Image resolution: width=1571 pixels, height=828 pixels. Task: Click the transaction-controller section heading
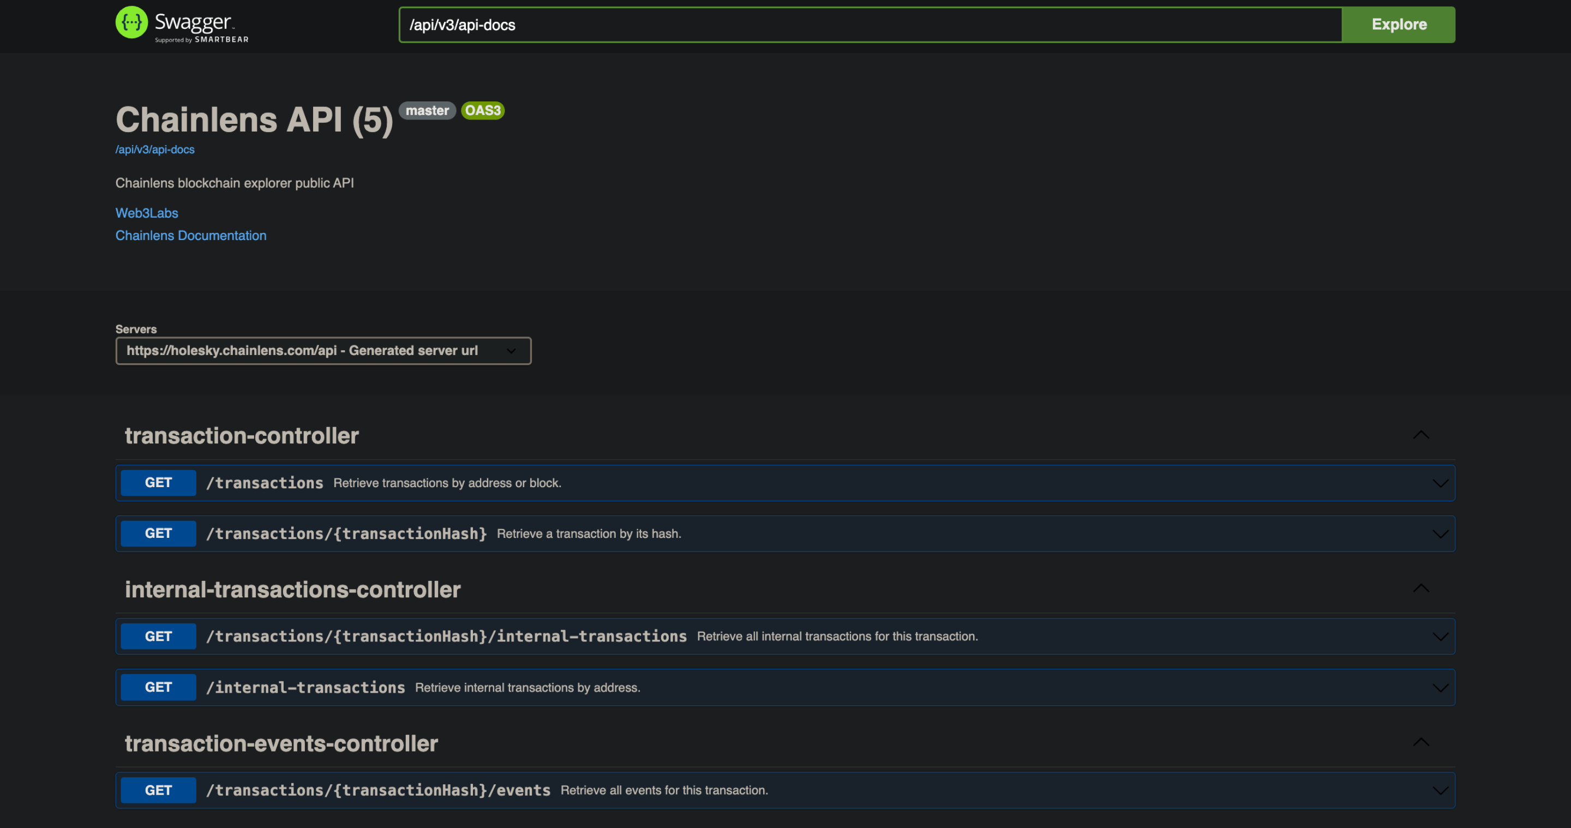[x=242, y=435]
